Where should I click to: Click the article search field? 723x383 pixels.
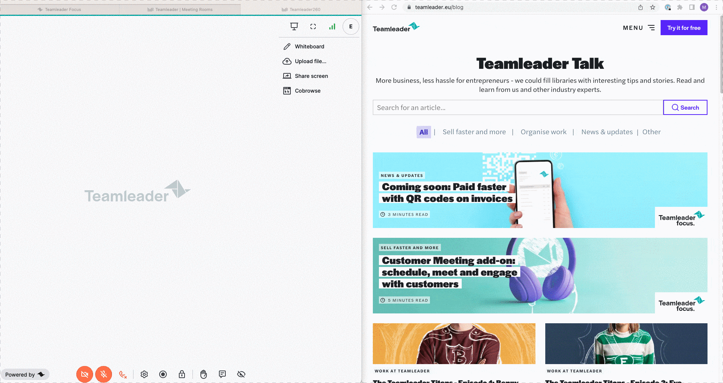click(518, 107)
